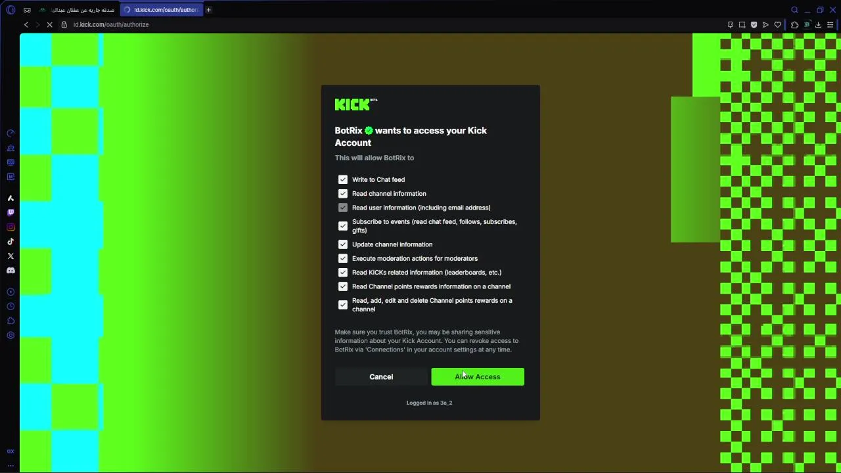Open Twitch in the sidebar
Screen dimensions: 841x473
11,213
